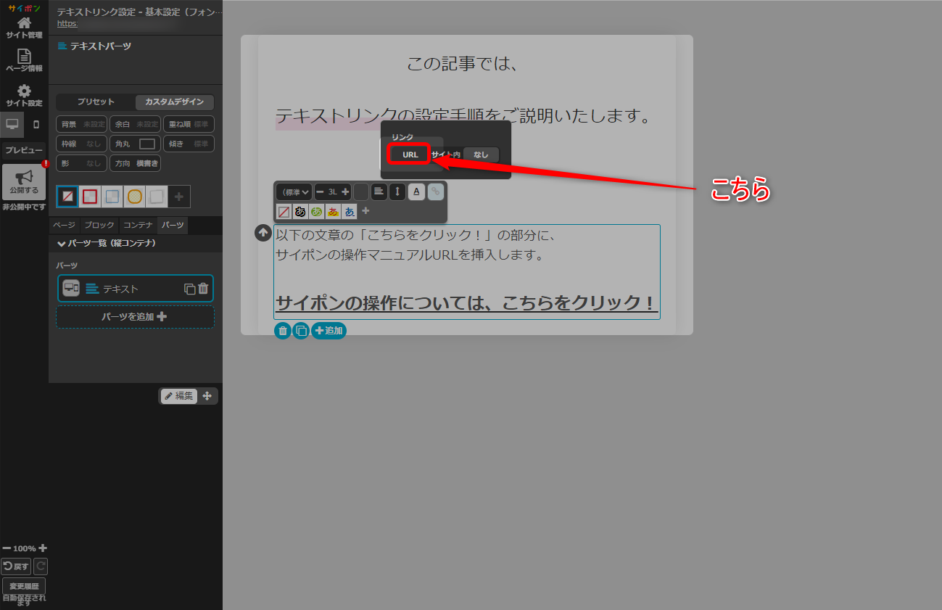Click in the editable text box paragraph
This screenshot has height=610, width=942.
pyautogui.click(x=467, y=272)
